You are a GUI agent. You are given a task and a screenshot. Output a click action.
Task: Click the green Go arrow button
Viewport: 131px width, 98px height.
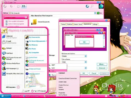98,13
